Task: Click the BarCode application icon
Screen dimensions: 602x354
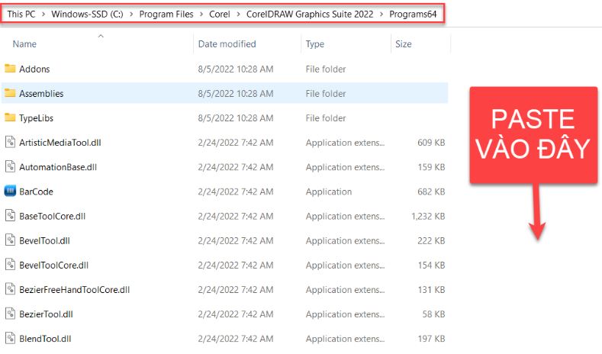Action: pos(10,191)
